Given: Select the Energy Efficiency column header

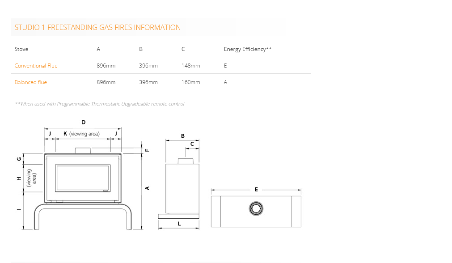Looking at the screenshot, I should (x=247, y=49).
